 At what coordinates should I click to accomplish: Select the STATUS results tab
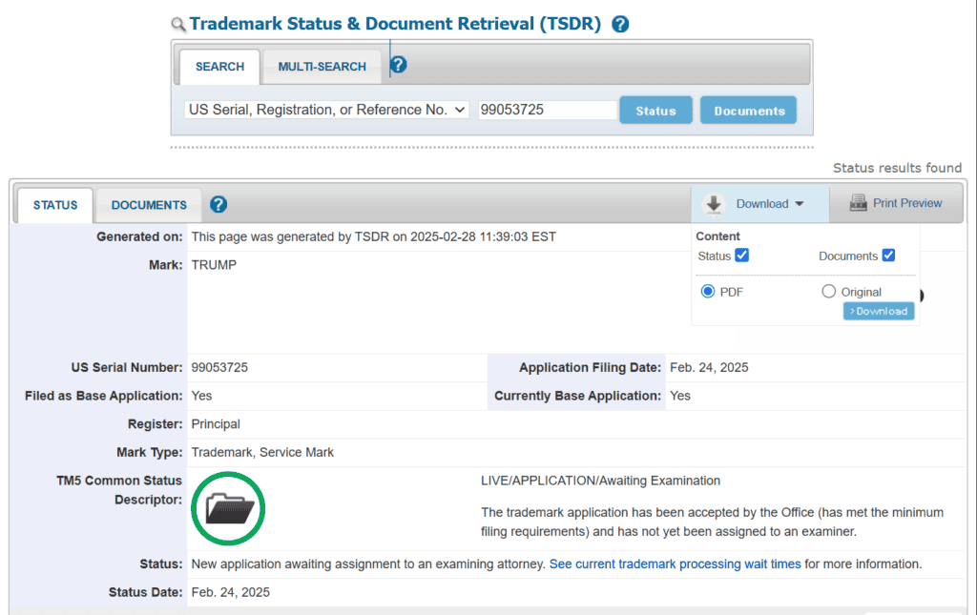pyautogui.click(x=55, y=205)
